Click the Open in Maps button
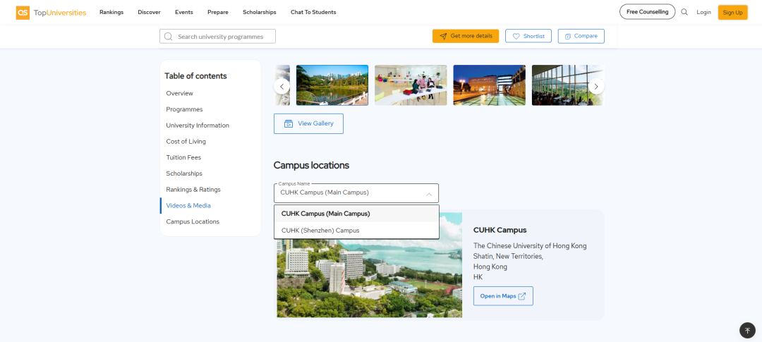Screen dimensions: 762x342 (x=503, y=296)
